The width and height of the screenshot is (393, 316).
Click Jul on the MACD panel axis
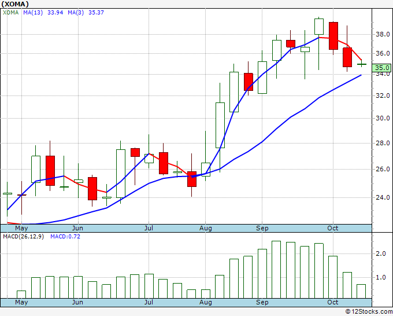pos(149,302)
